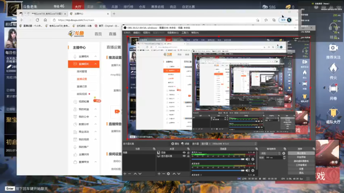Close the 主播中心 browser tab

pos(108,14)
